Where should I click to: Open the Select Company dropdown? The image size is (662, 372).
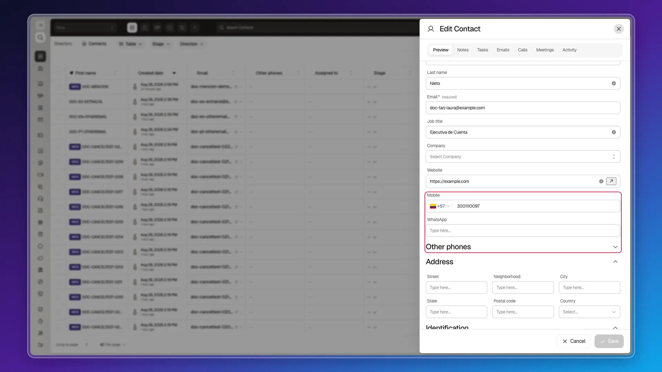pos(523,157)
